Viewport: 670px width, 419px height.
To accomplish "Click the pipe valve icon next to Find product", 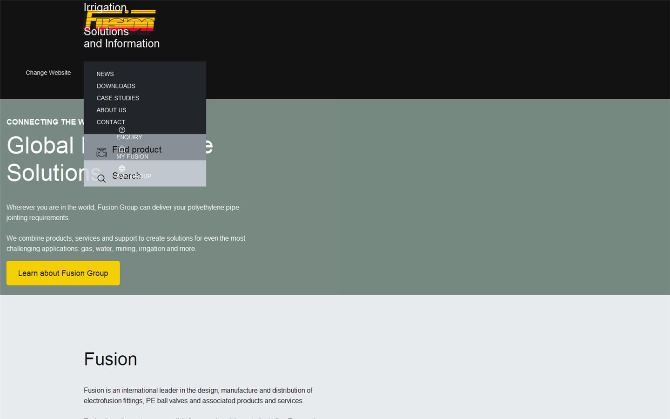I will pos(101,152).
